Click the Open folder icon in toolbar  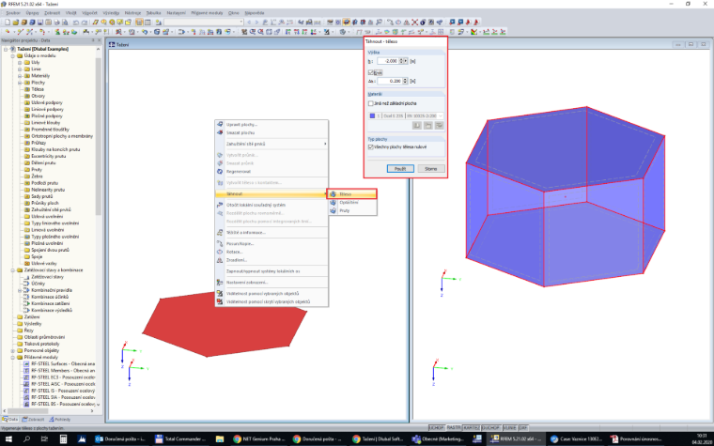click(x=16, y=22)
